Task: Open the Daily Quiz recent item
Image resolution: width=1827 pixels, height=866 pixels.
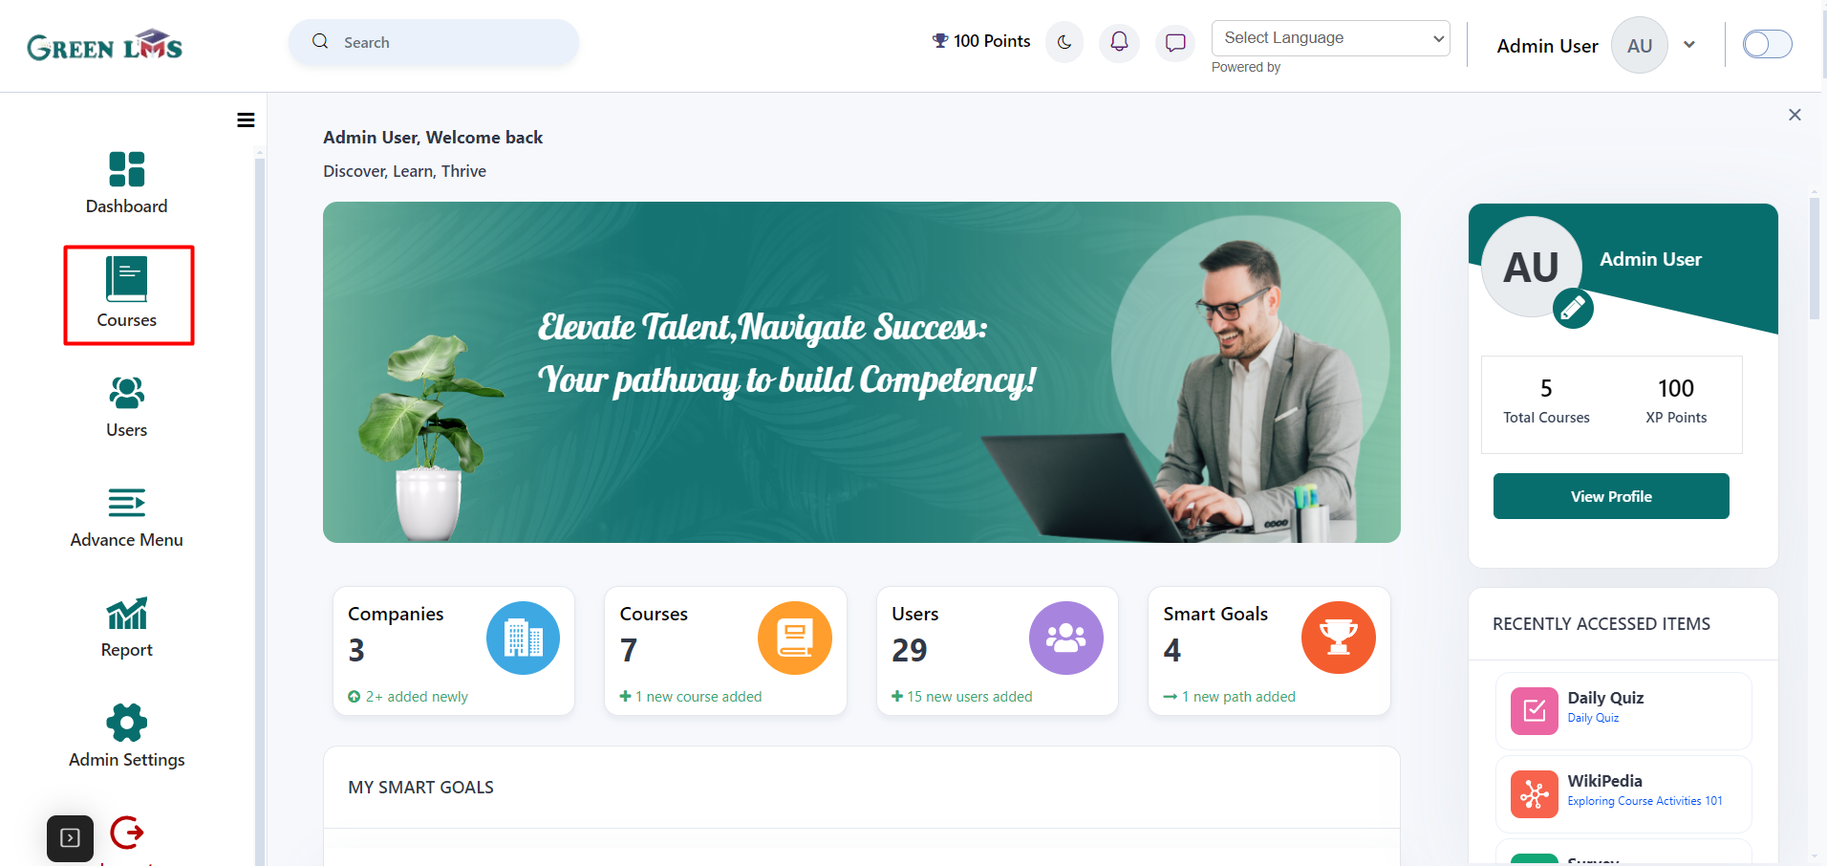Action: 1623,711
